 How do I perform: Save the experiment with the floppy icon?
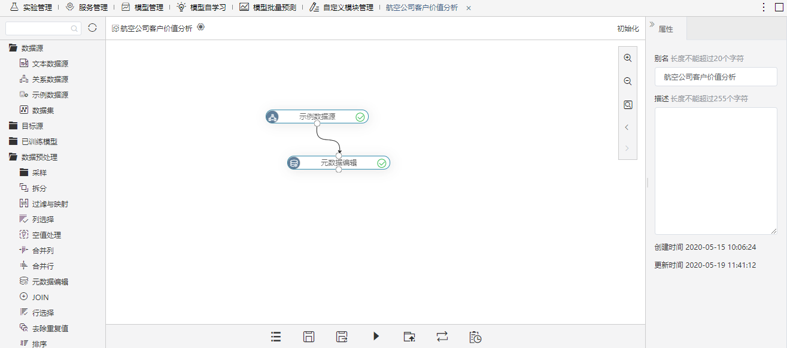coord(309,337)
